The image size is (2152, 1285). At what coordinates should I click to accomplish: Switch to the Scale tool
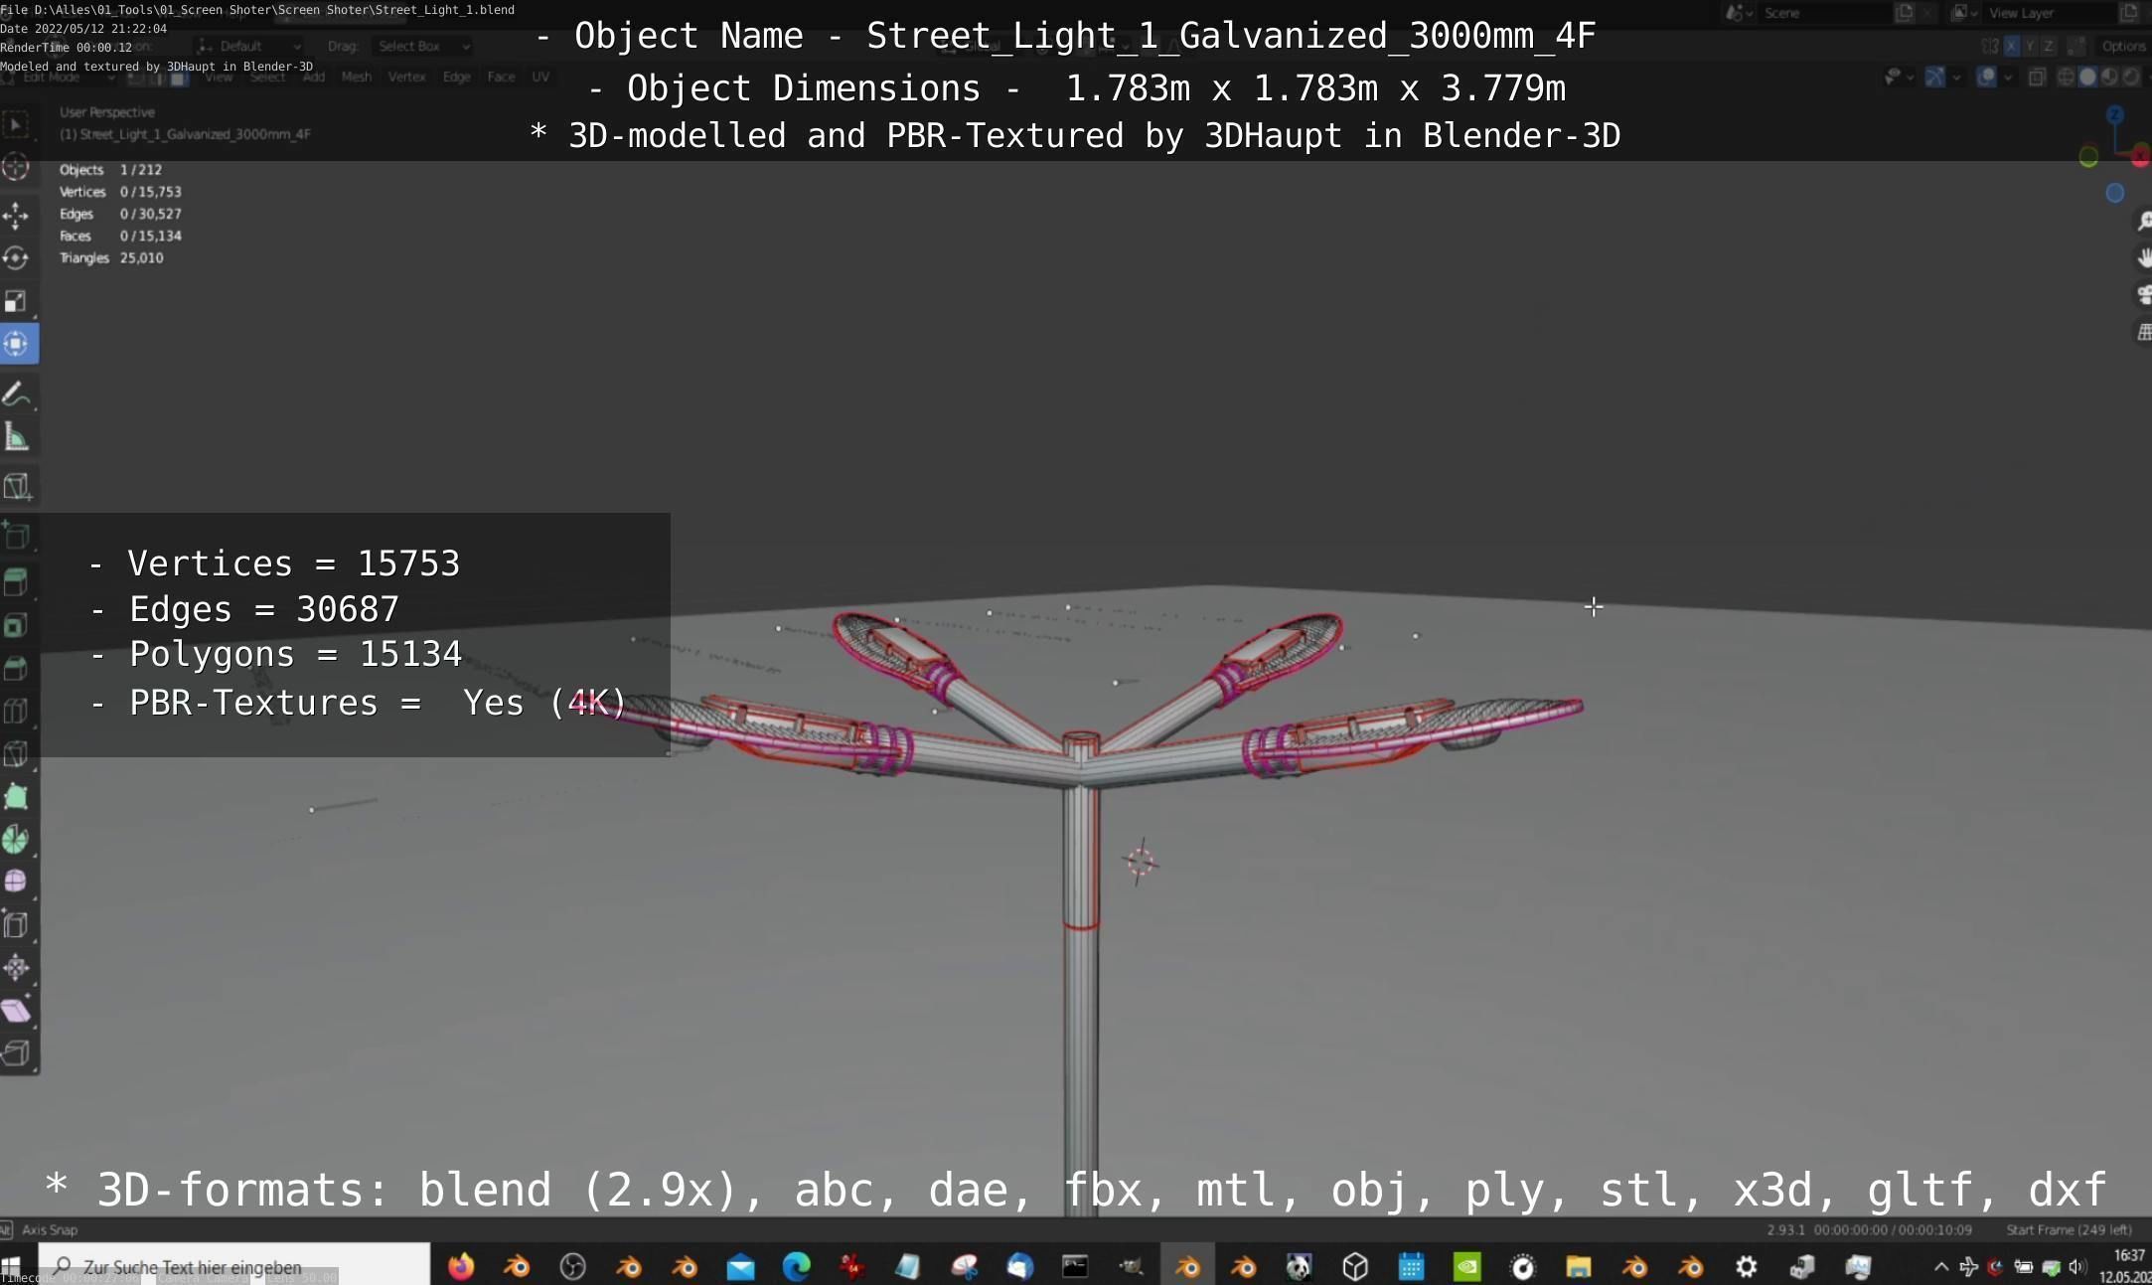click(x=16, y=300)
